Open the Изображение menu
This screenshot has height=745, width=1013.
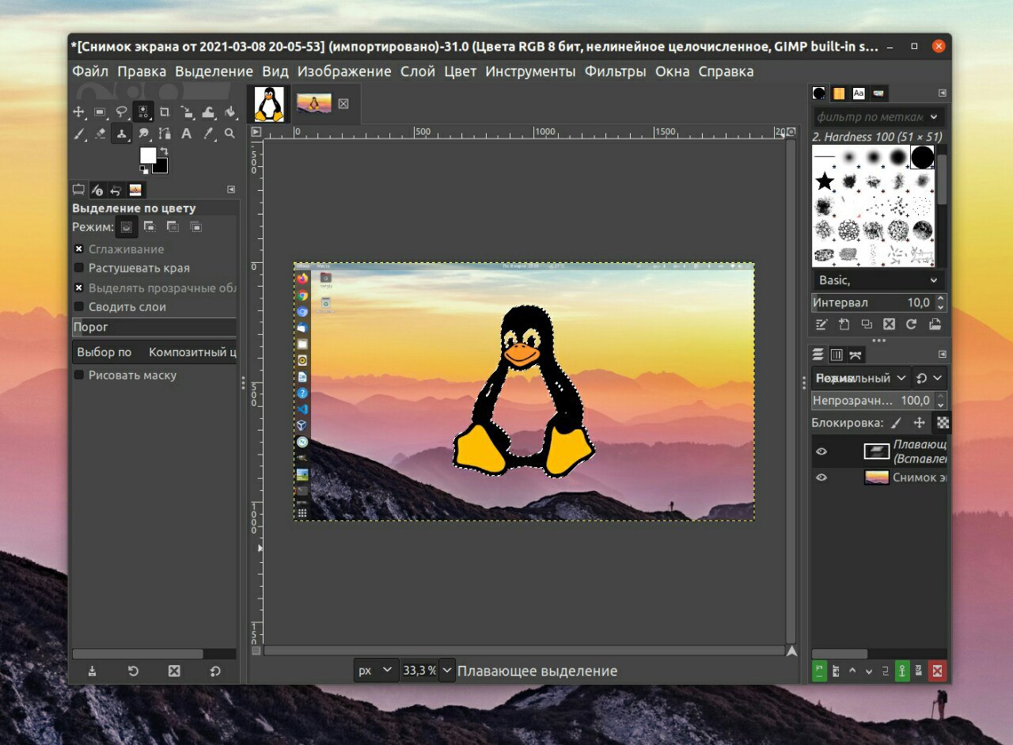[x=344, y=71]
